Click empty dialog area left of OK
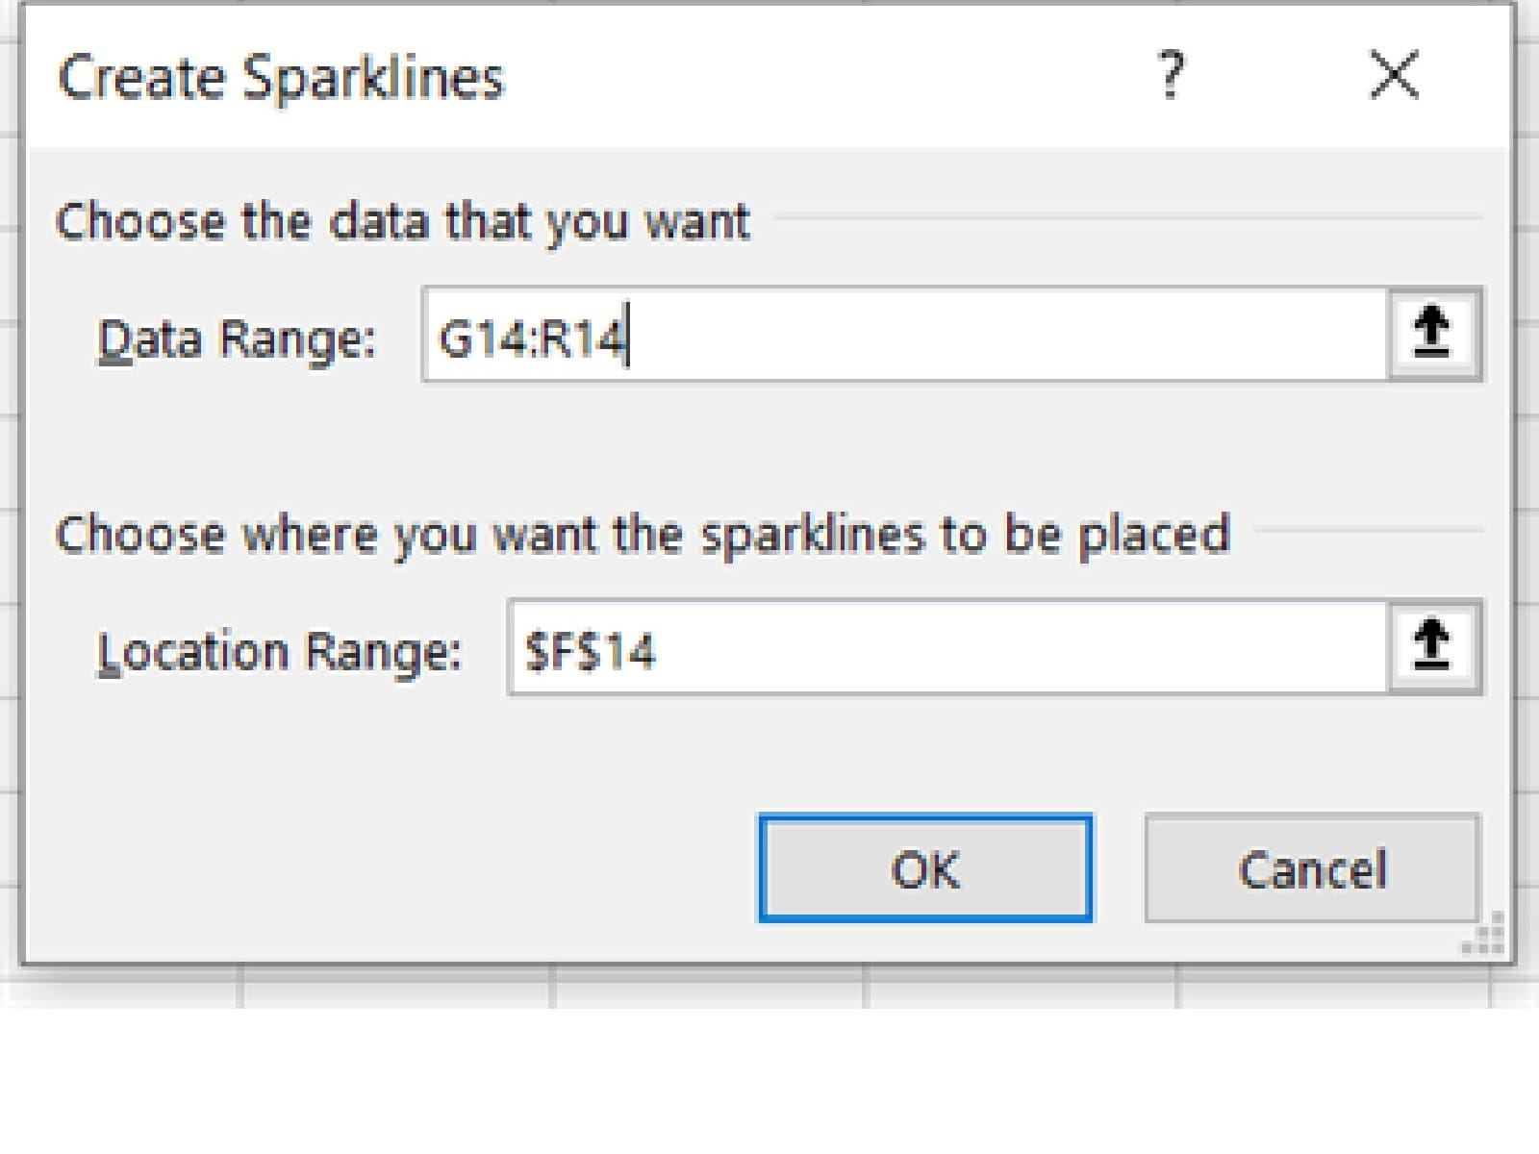This screenshot has height=1154, width=1539. click(x=385, y=865)
